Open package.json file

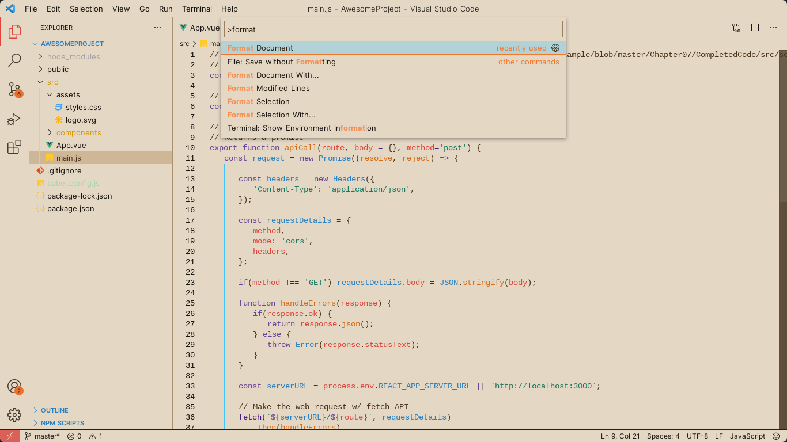70,208
